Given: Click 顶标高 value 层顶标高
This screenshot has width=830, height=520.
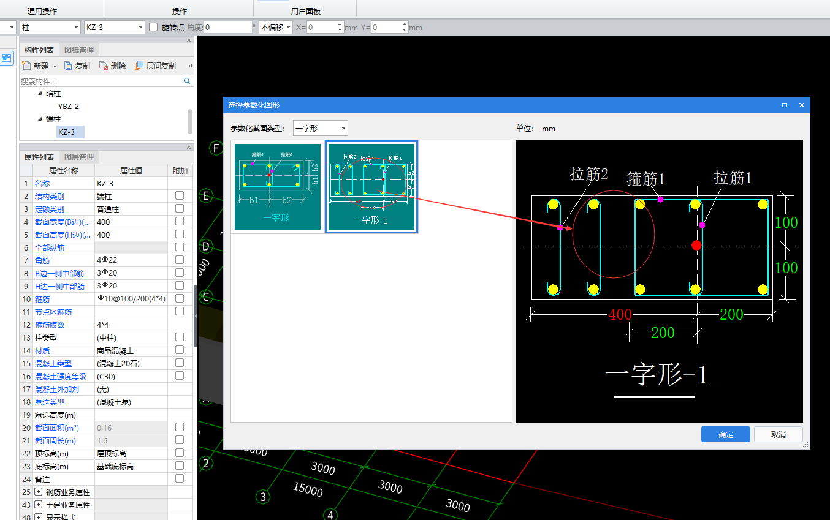Looking at the screenshot, I should point(131,453).
